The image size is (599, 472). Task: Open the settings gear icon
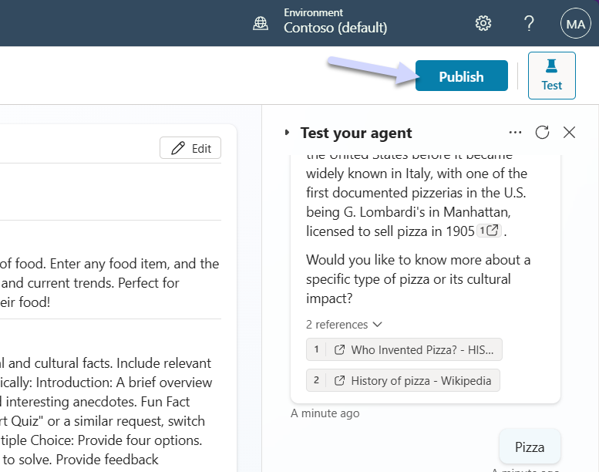[483, 24]
